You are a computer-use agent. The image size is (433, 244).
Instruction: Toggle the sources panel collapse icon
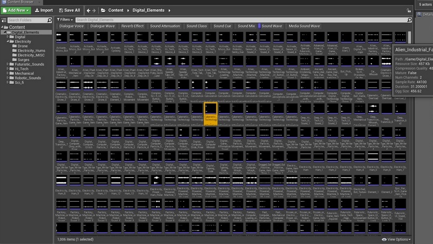click(3, 20)
